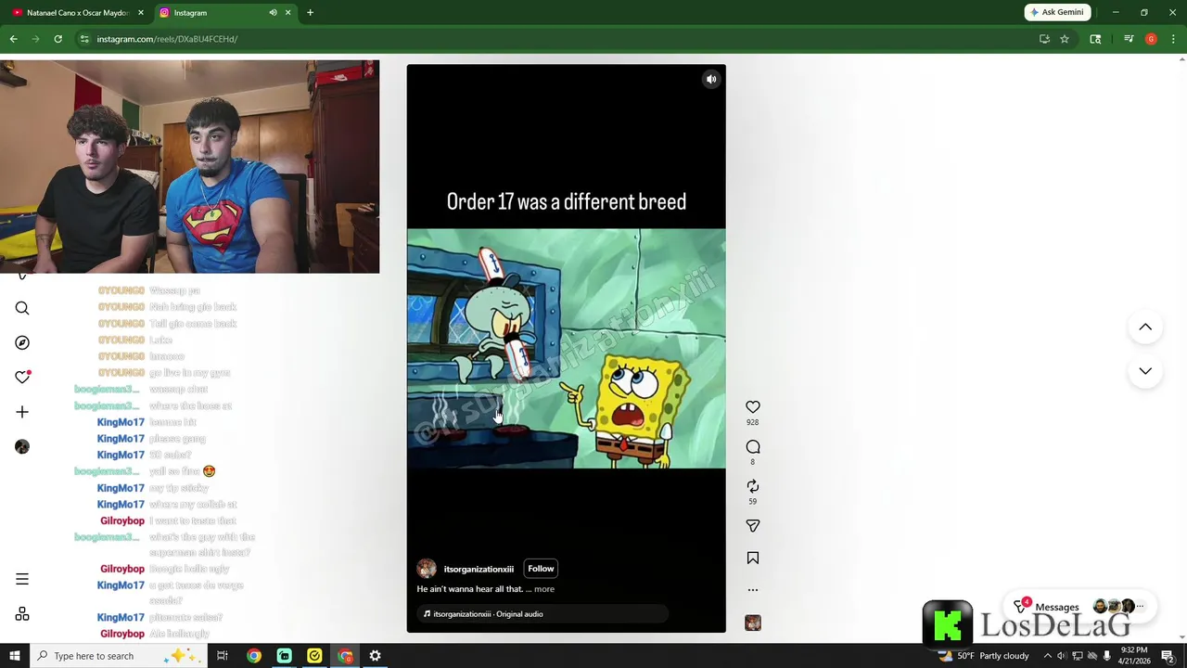Install the app from the address bar icon
Viewport: 1187px width, 668px height.
click(x=1044, y=39)
